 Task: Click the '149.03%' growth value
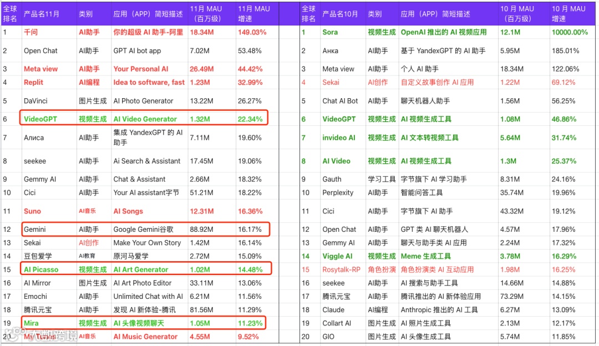tap(252, 32)
